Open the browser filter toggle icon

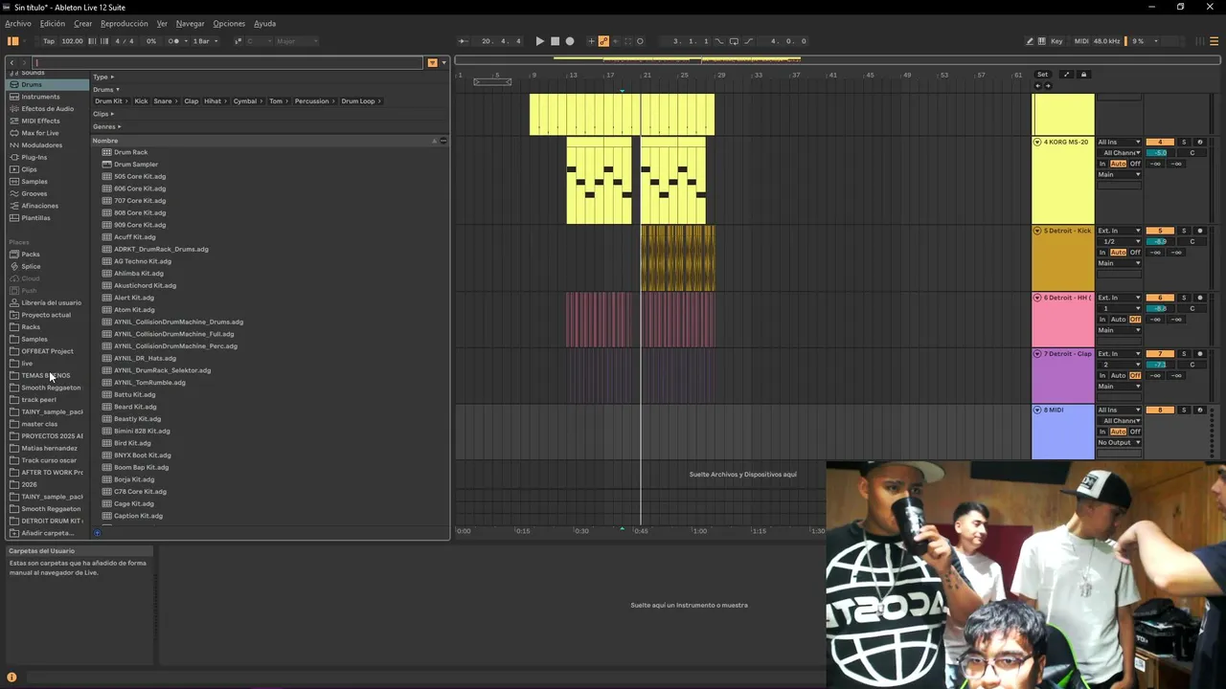[432, 63]
